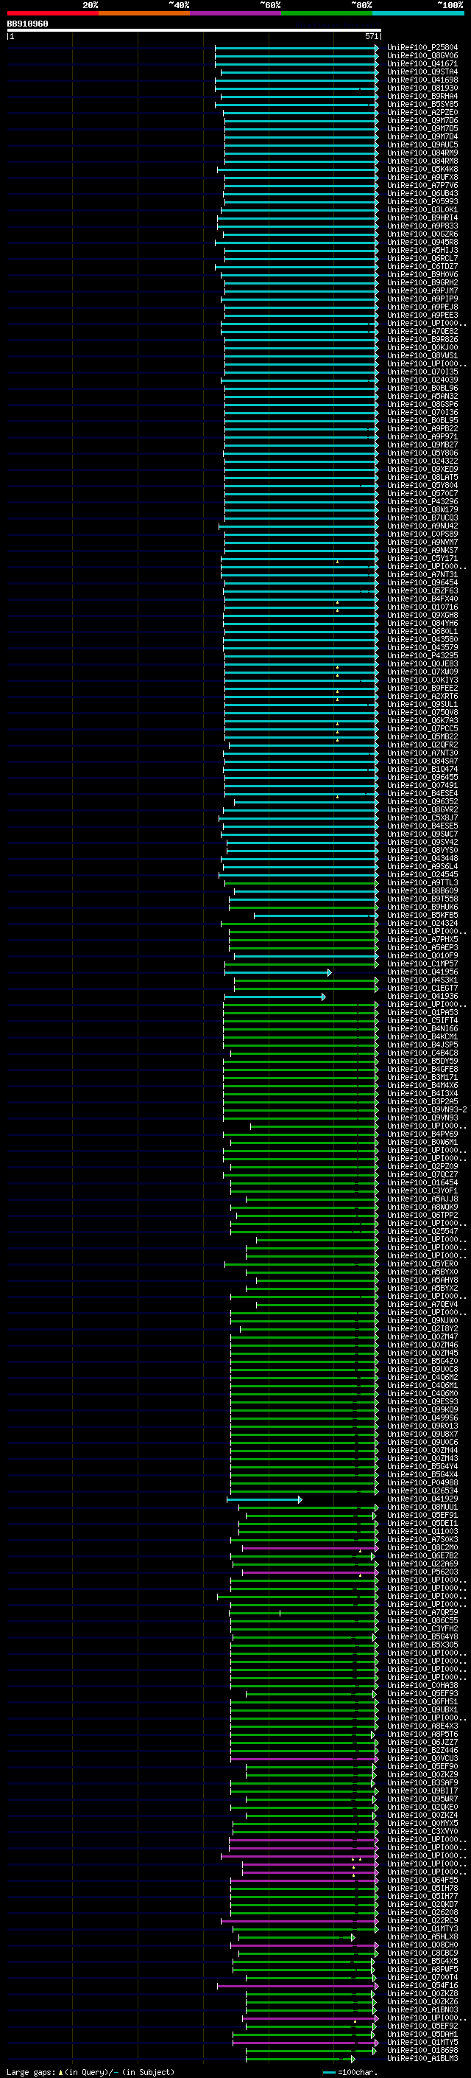Viewport: 471px width, 2078px height.
Task: Select the UniRef100_A9PIP9 label
Action: (422, 299)
